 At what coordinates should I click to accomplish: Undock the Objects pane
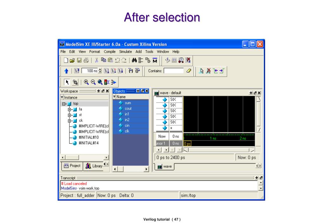tap(143, 91)
